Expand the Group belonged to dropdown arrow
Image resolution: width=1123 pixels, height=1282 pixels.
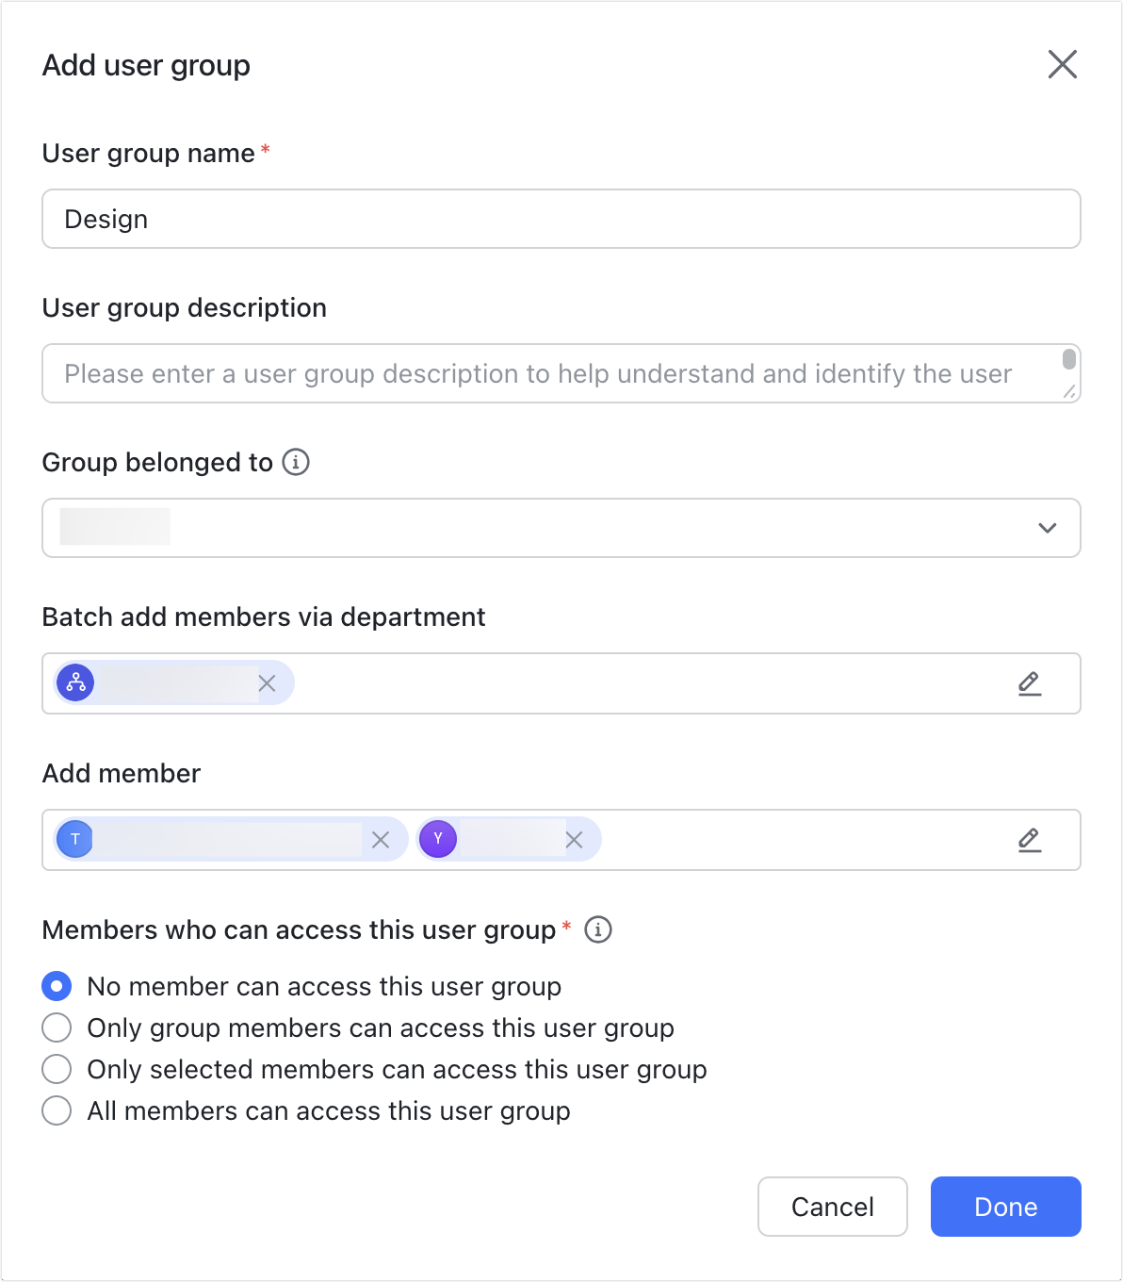coord(1047,528)
